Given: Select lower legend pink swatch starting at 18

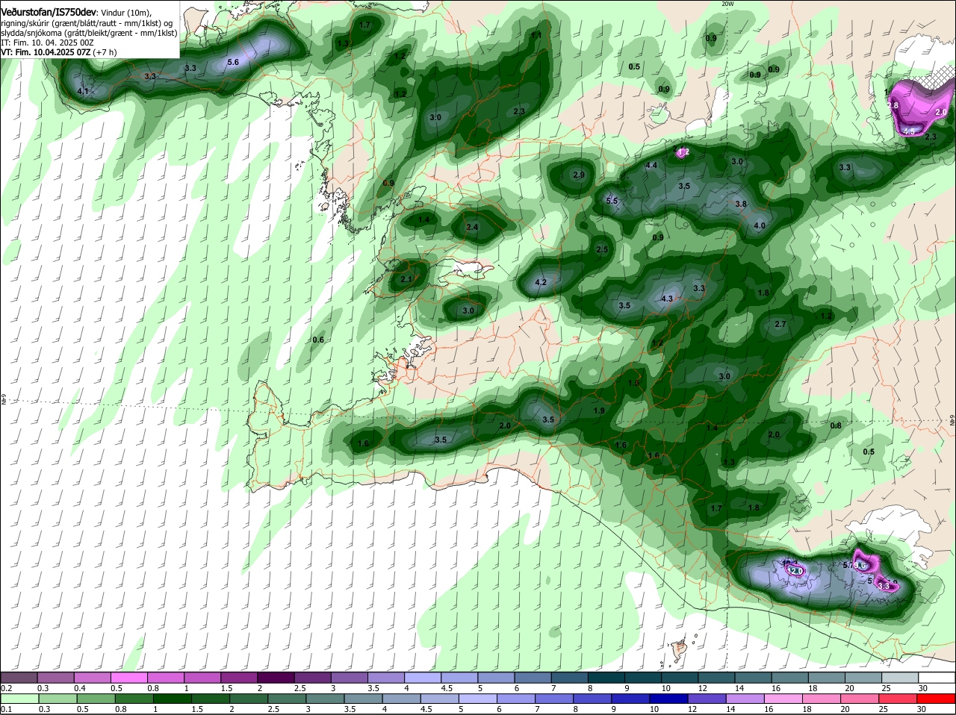Looking at the screenshot, I should [822, 699].
